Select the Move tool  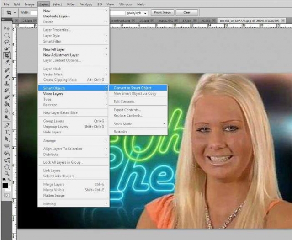(7, 28)
